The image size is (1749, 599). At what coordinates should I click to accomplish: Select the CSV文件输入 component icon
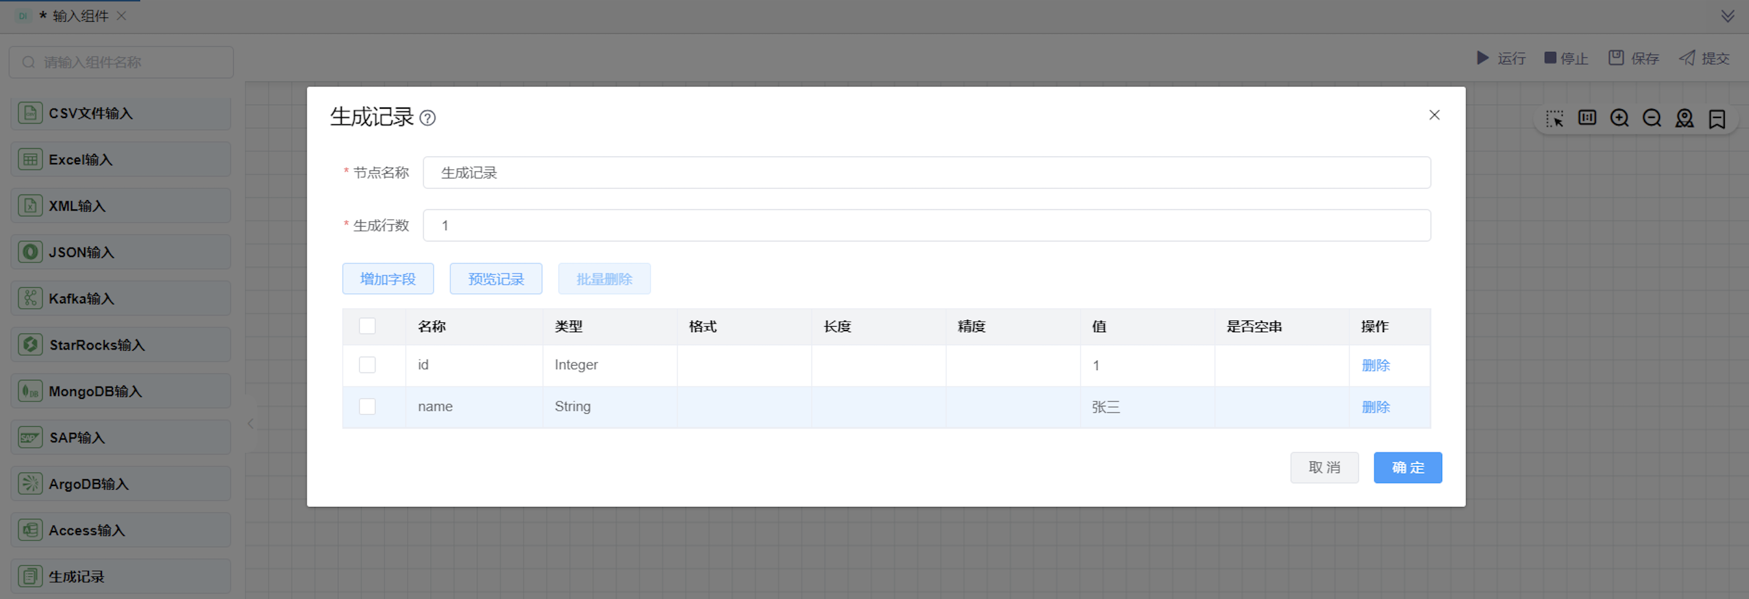pyautogui.click(x=30, y=113)
